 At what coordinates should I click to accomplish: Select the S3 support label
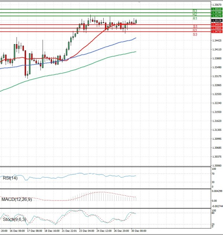point(195,34)
